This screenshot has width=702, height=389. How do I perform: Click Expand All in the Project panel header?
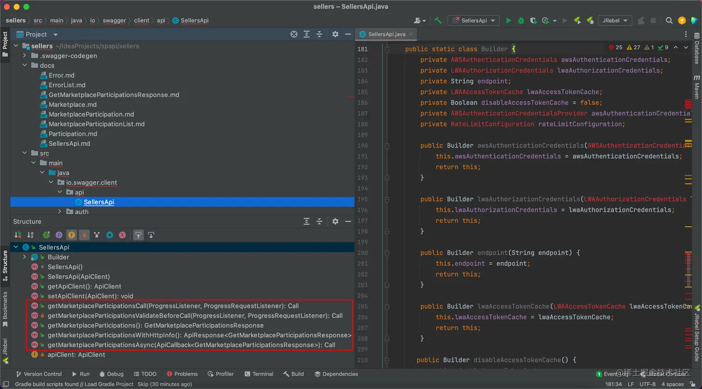tap(306, 34)
